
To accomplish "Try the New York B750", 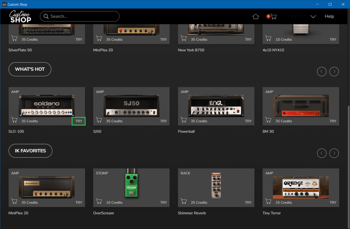I will pos(248,39).
